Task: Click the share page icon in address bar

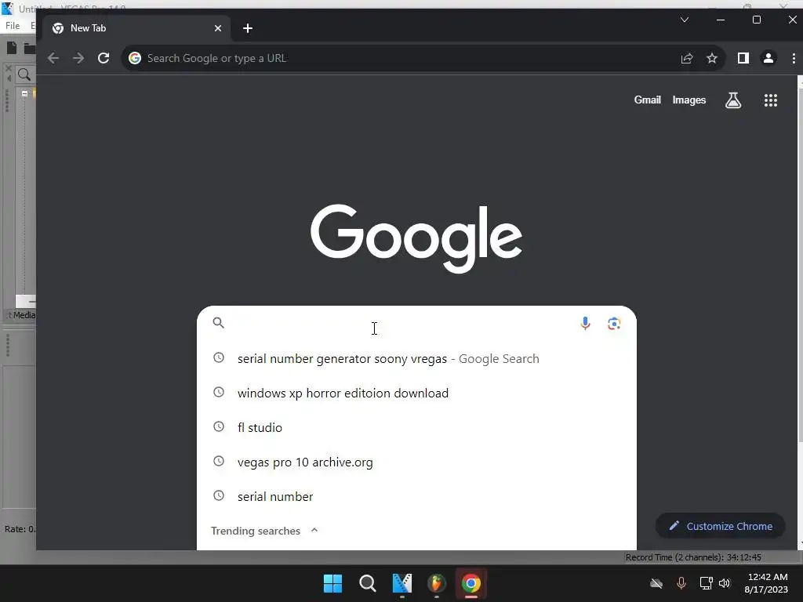Action: pyautogui.click(x=687, y=58)
